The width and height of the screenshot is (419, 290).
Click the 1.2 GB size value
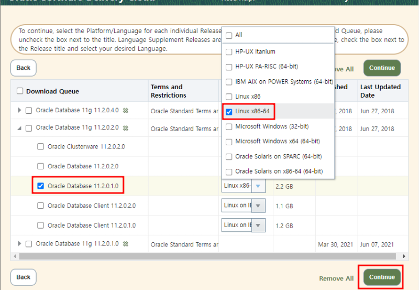coord(284,226)
